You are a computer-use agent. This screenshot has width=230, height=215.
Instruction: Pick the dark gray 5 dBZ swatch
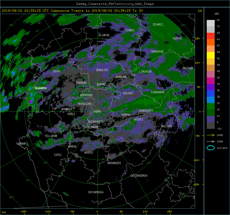(211, 125)
